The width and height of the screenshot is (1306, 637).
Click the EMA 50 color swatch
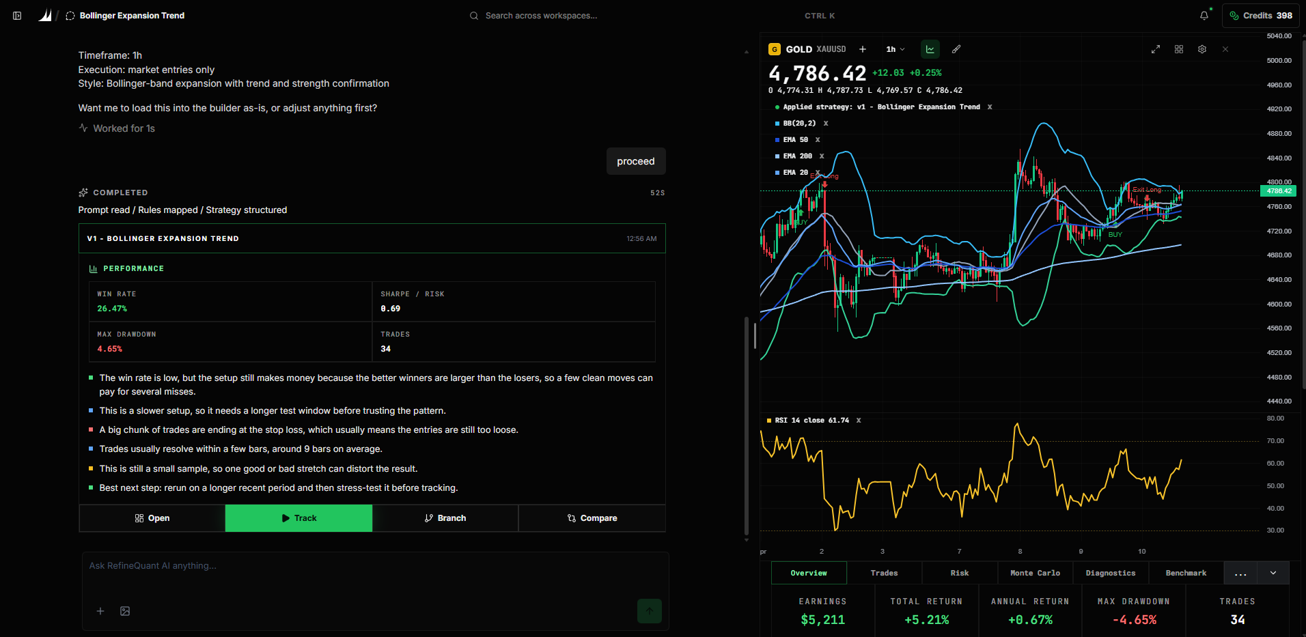tap(777, 140)
